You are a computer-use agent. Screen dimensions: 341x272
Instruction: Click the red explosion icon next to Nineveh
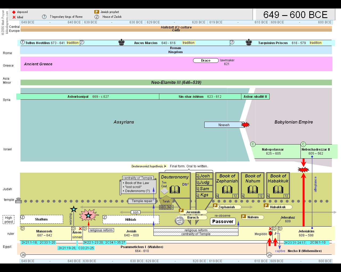click(x=245, y=125)
